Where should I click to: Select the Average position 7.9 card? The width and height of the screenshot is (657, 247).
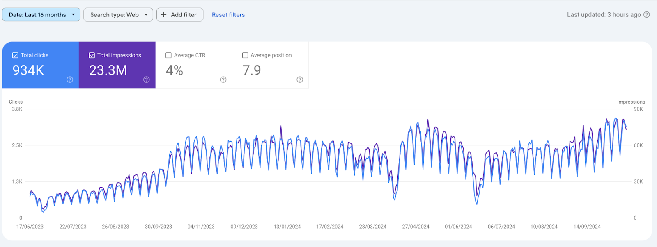[x=252, y=70]
